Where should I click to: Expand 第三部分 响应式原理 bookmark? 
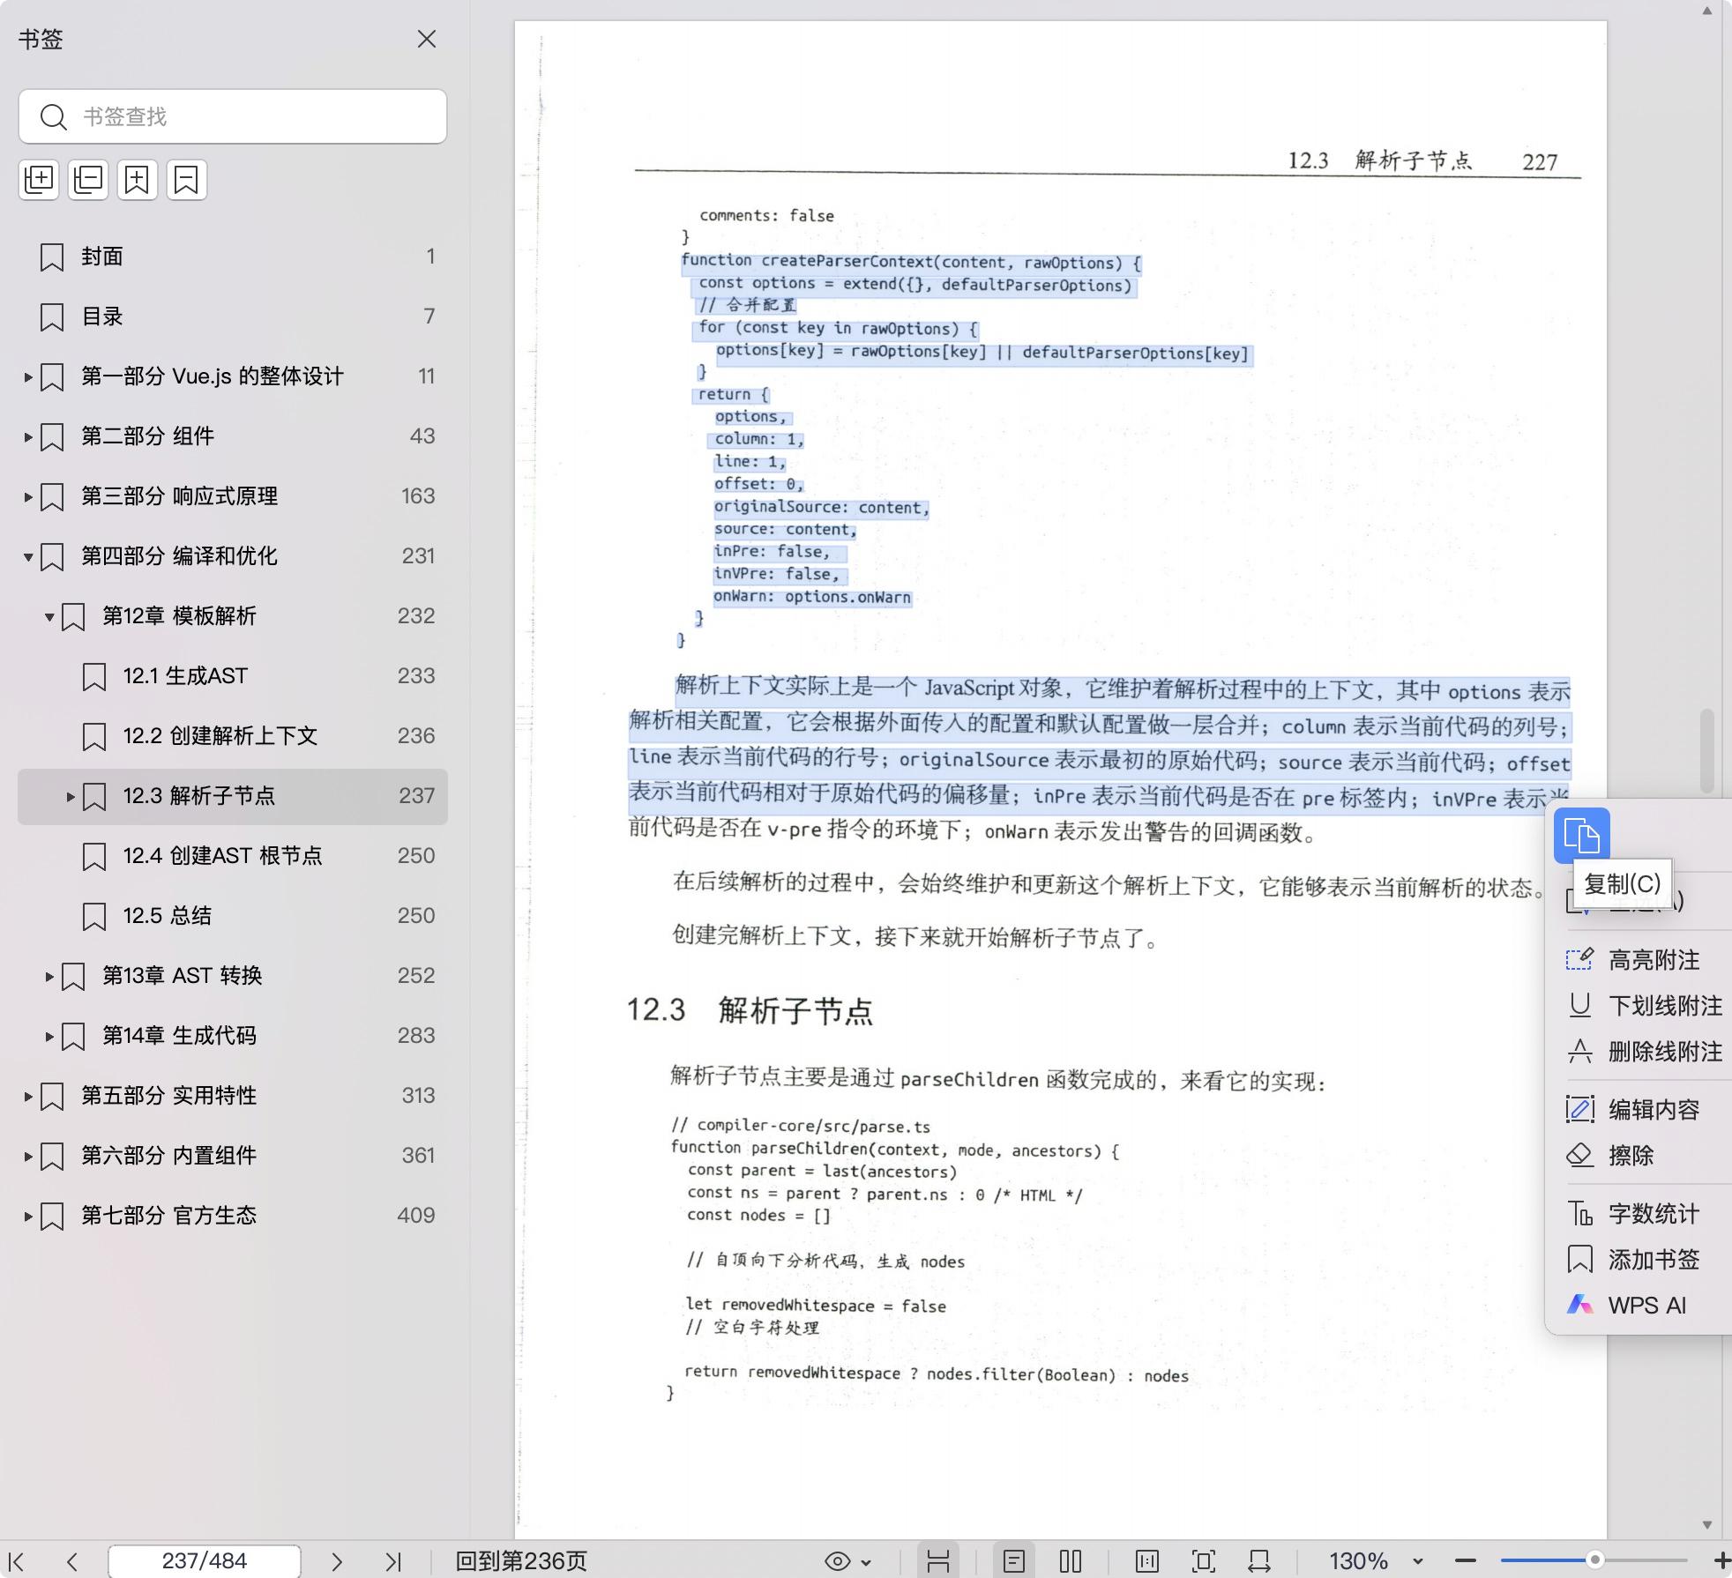pos(28,497)
